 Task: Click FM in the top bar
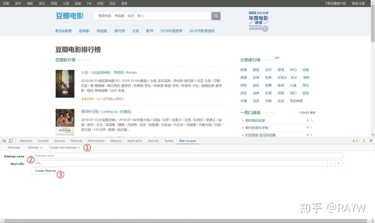point(89,4)
